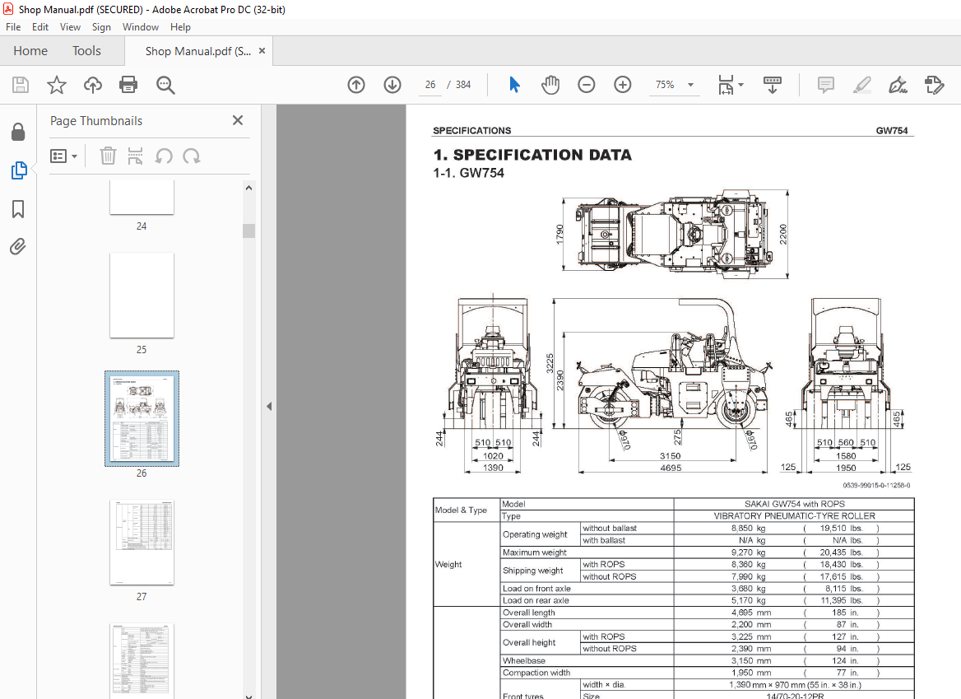The image size is (961, 699).
Task: Open the sign document pen icon
Action: click(898, 85)
